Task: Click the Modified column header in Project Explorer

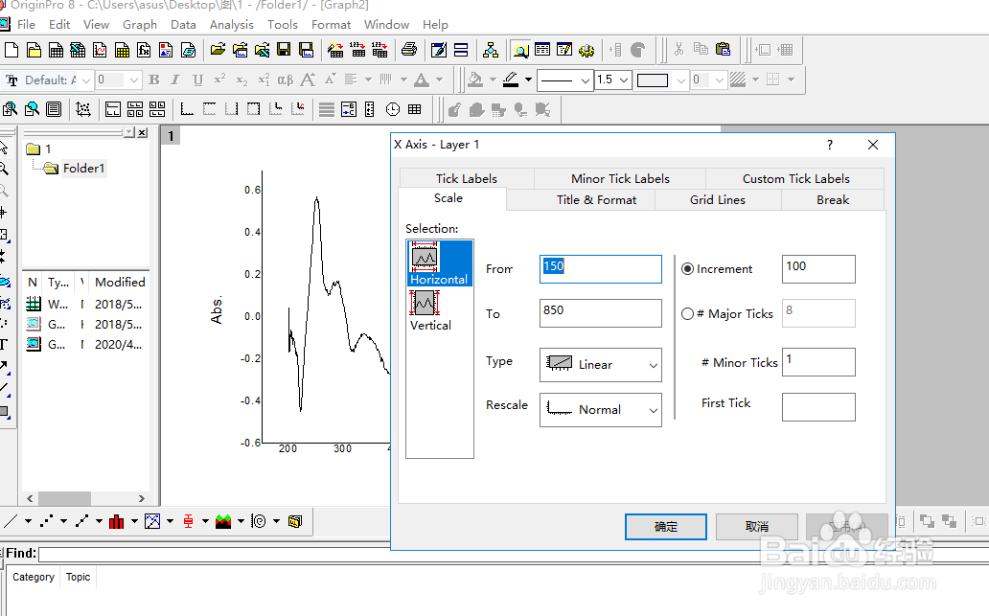Action: pos(120,283)
